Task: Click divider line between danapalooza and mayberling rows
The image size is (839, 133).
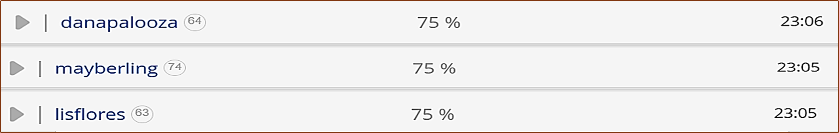Action: click(x=419, y=44)
